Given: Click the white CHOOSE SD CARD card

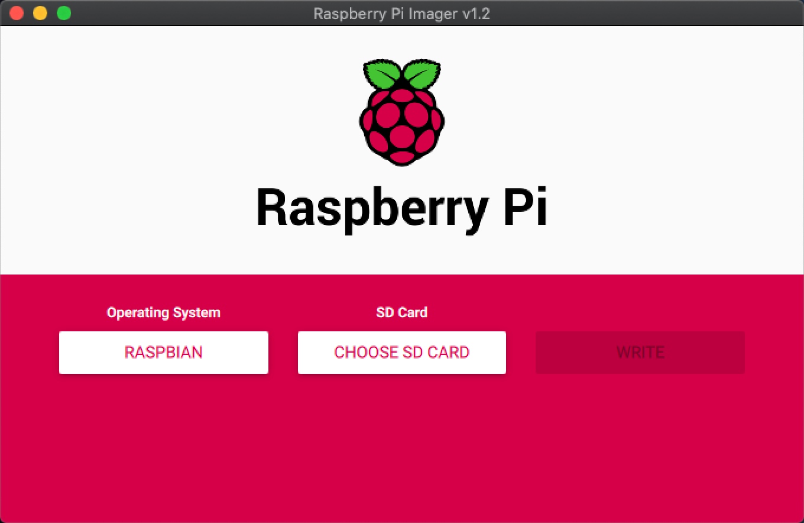Looking at the screenshot, I should click(x=401, y=352).
